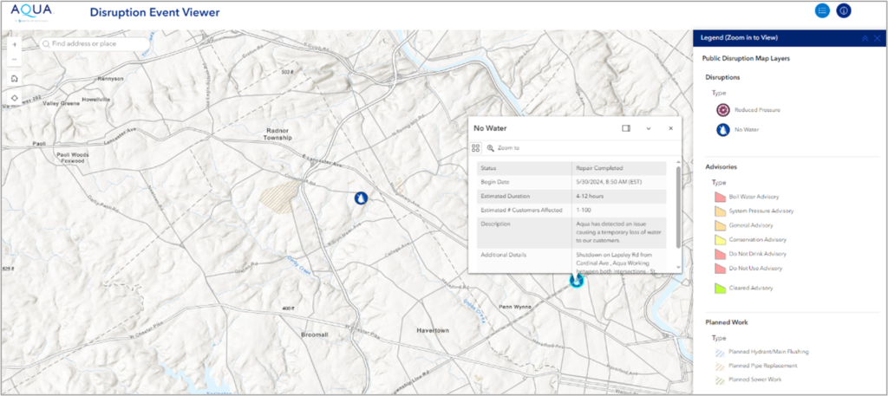Focus the Find address or place search box
The height and width of the screenshot is (396, 888).
pyautogui.click(x=95, y=43)
